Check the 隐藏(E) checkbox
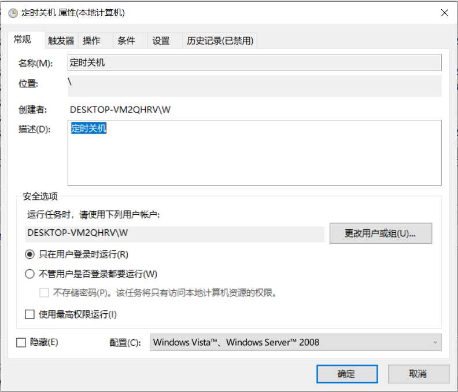 pos(21,343)
